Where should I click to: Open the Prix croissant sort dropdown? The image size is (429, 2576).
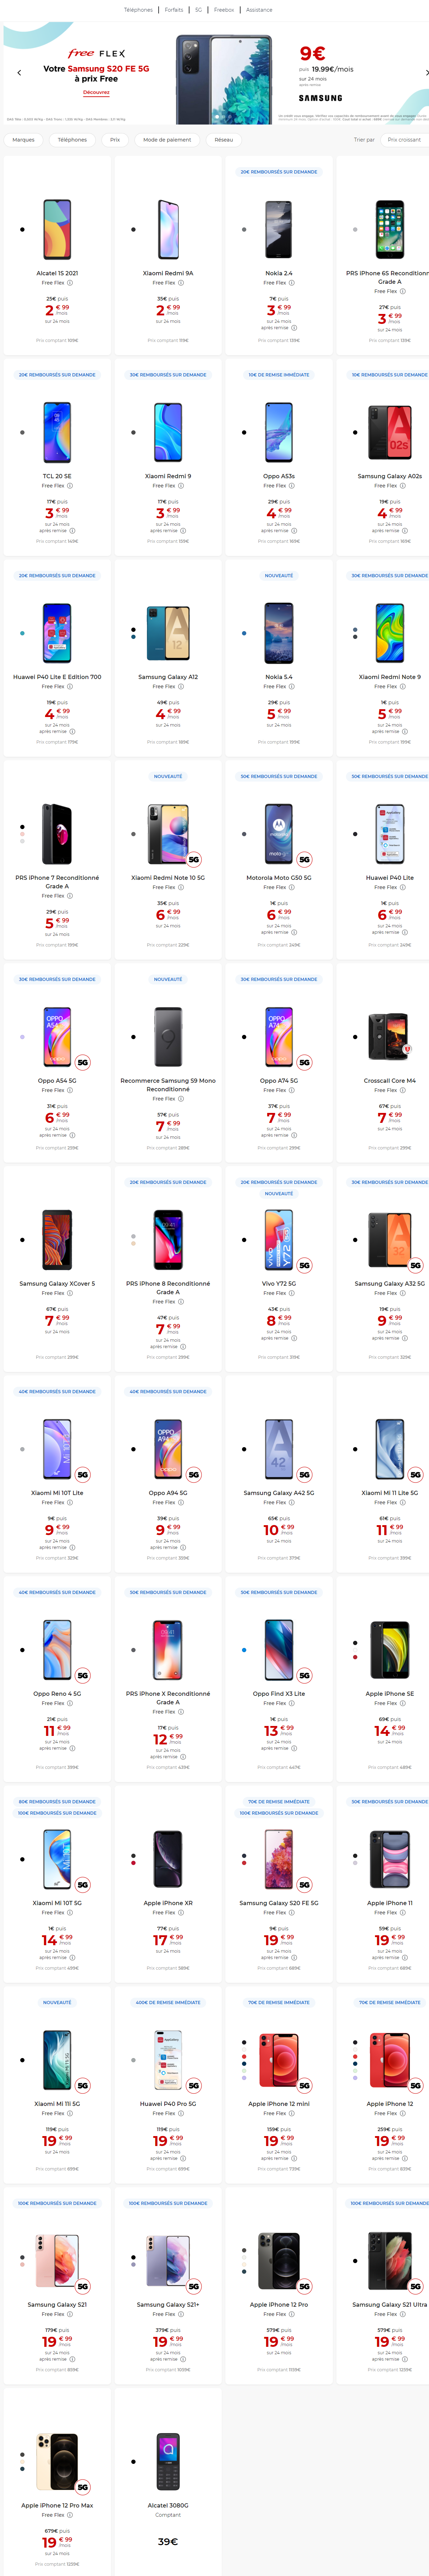(x=405, y=140)
